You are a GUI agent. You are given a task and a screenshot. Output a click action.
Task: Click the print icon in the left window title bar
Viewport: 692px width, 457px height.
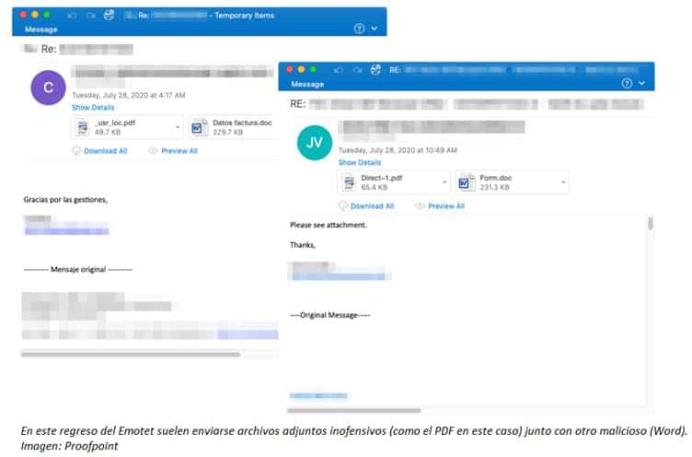click(x=109, y=16)
